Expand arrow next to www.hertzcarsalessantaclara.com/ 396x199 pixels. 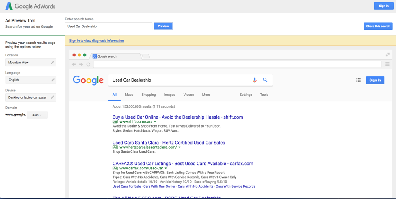pyautogui.click(x=180, y=147)
